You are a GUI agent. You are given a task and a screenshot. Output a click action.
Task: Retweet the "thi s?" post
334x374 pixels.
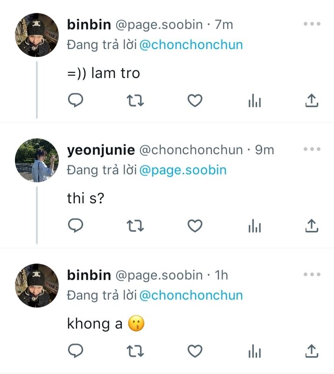click(x=135, y=226)
